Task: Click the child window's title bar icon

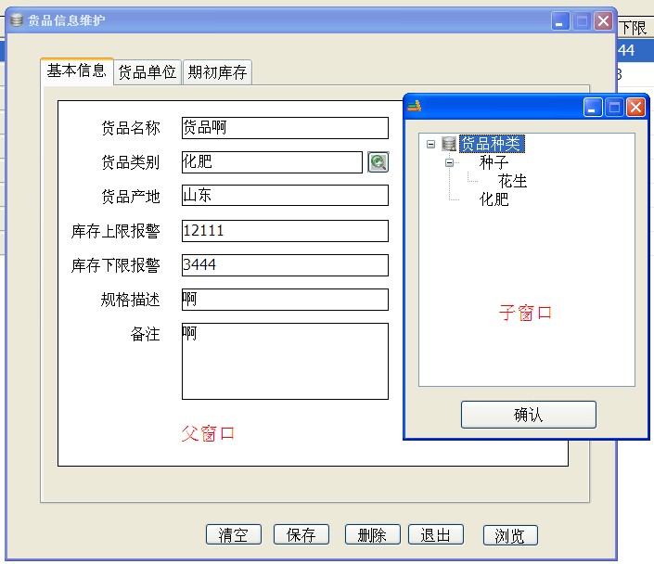Action: (415, 107)
